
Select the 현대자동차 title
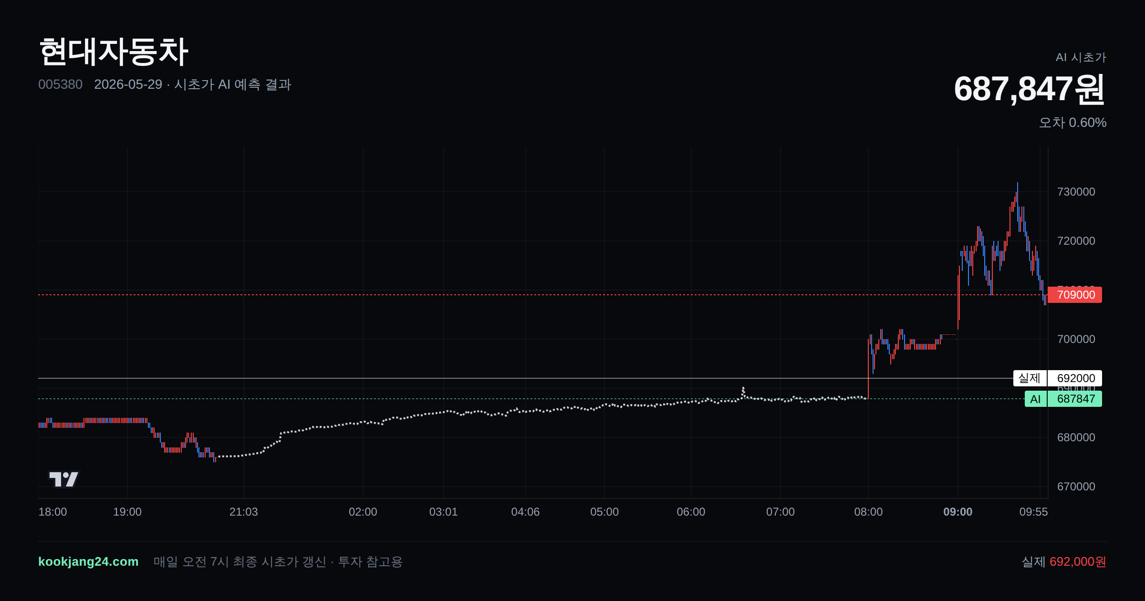pyautogui.click(x=114, y=52)
